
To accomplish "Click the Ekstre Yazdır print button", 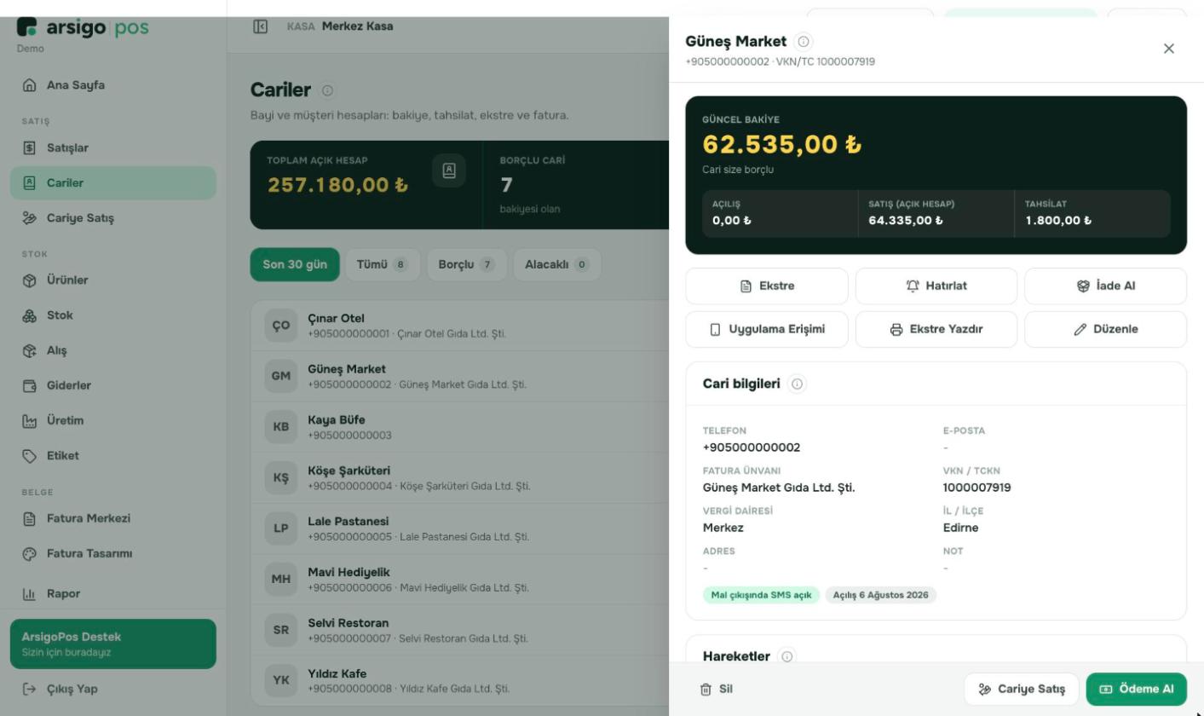I will [936, 329].
